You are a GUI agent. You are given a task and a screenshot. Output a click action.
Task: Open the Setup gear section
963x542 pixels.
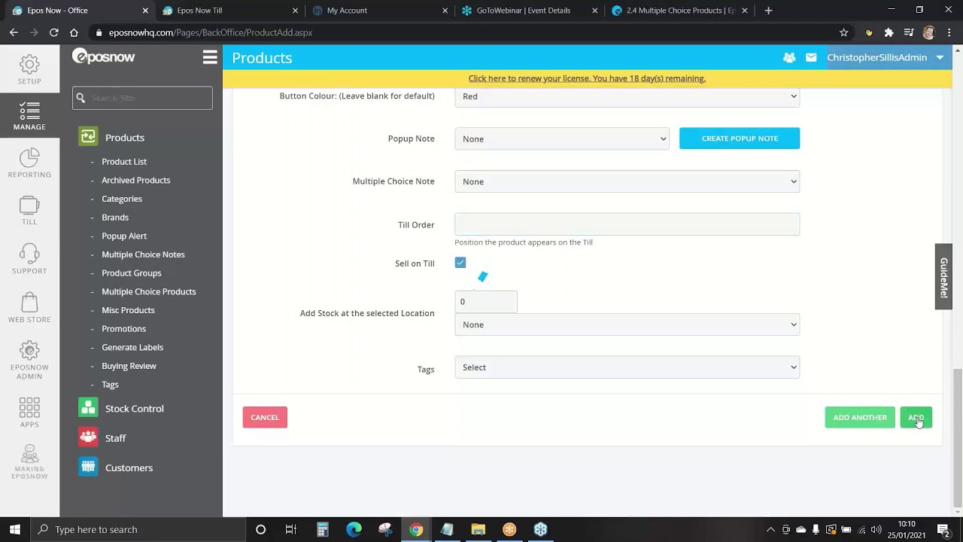pyautogui.click(x=29, y=69)
